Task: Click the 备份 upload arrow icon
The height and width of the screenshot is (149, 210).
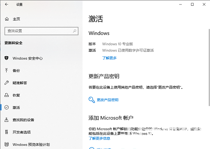Action: 7,70
